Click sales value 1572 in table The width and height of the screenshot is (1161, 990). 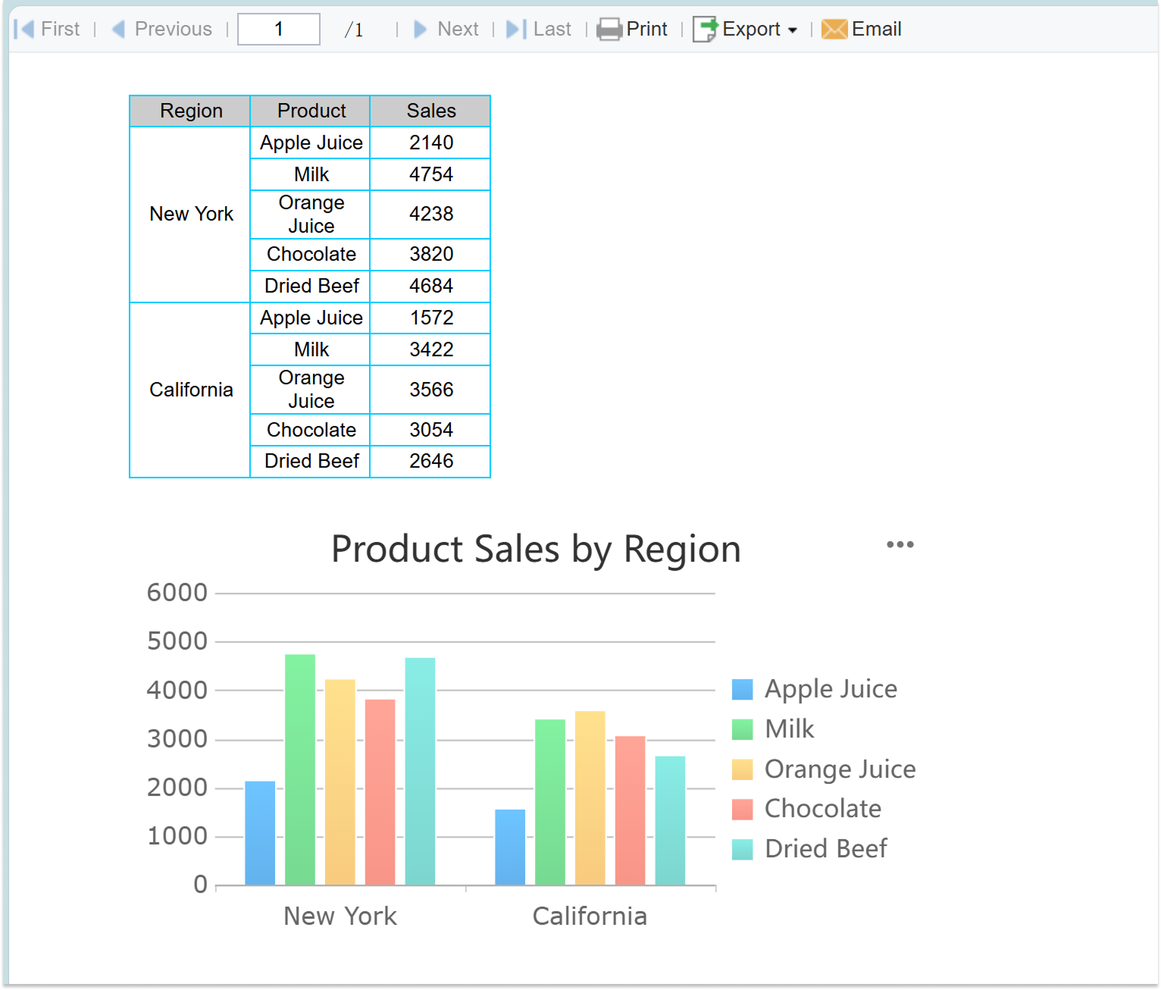pyautogui.click(x=430, y=318)
